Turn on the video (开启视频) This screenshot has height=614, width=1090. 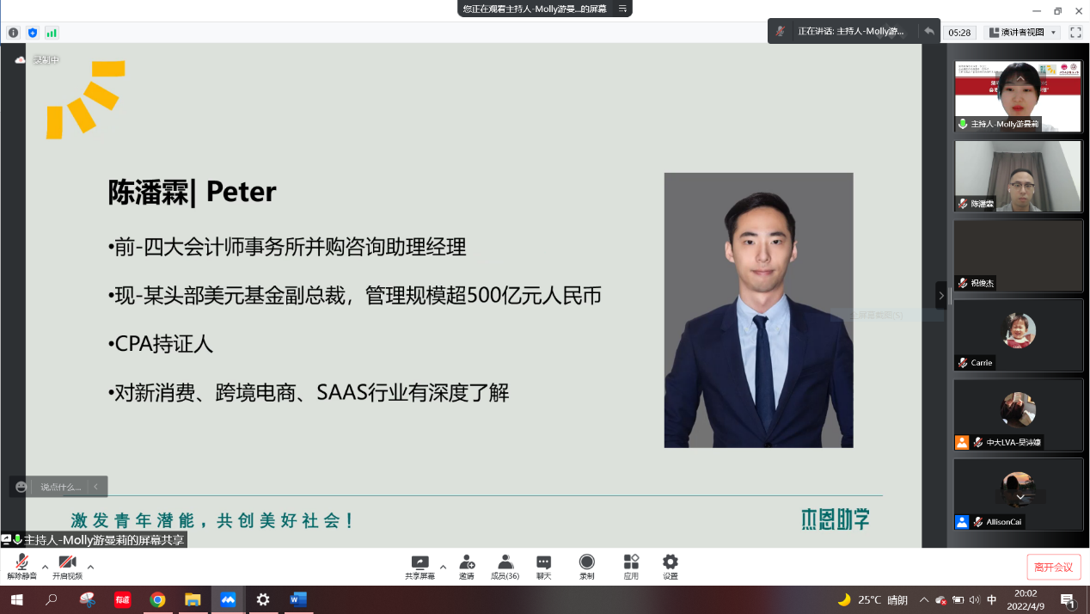[x=67, y=567]
